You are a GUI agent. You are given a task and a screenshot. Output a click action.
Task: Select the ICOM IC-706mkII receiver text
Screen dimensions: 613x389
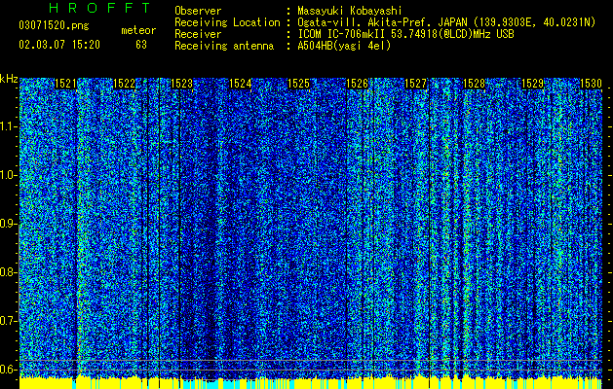[x=405, y=34]
